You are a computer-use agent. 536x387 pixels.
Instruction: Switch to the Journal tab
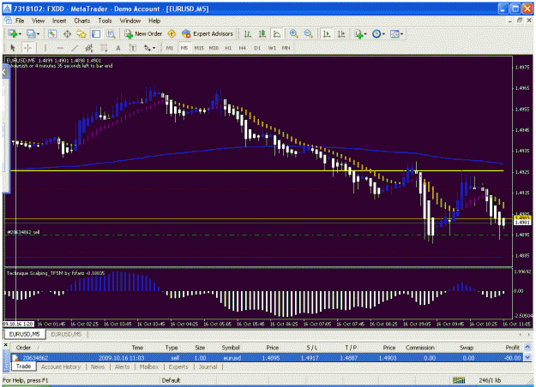(x=208, y=366)
